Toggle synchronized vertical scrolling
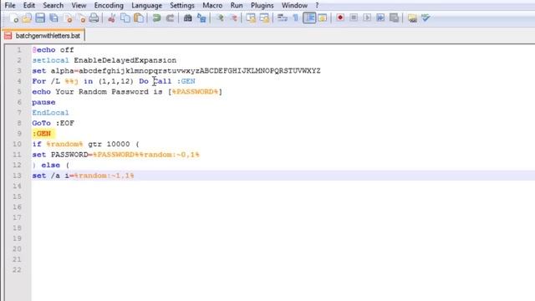 tap(251, 18)
